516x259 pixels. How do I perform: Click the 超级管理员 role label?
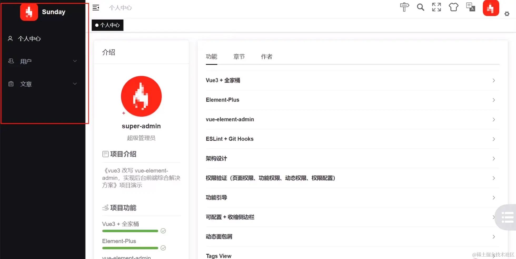point(141,138)
